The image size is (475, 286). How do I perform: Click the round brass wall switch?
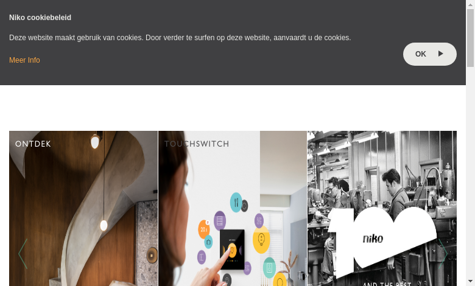[x=152, y=255]
